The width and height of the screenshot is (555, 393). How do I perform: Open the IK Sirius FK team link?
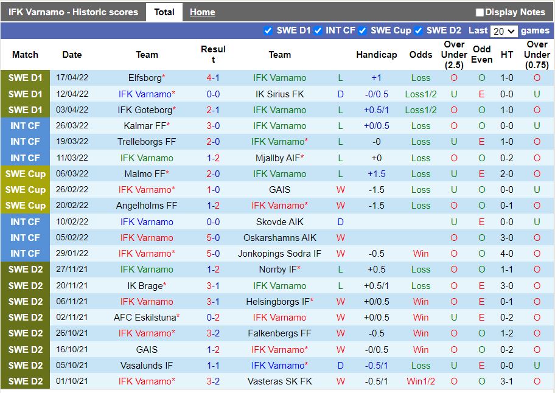pos(279,94)
